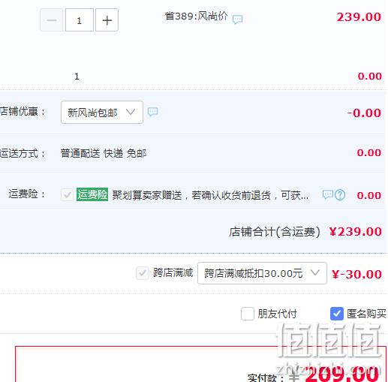Viewport: 388px width, 382px height.
Task: Click the green 运费险 badge
Action: click(x=92, y=194)
